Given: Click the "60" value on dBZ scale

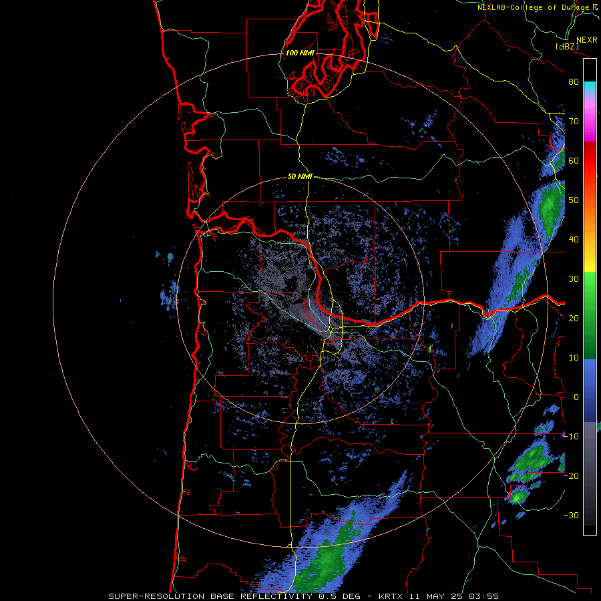Looking at the screenshot, I should coord(574,161).
